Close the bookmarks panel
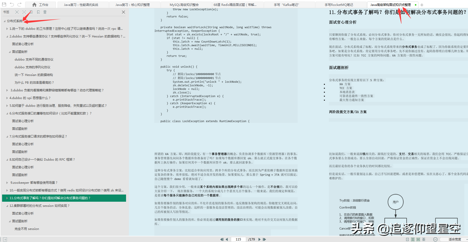The image size is (468, 242). pyautogui.click(x=123, y=12)
